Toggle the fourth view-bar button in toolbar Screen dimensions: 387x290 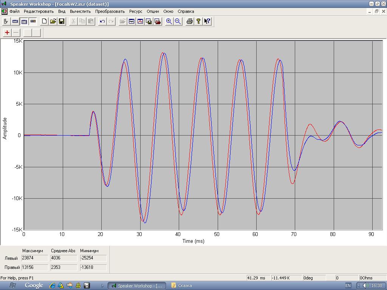pyautogui.click(x=33, y=22)
